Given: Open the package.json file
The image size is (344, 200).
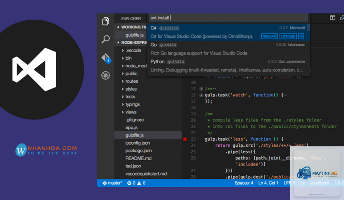Looking at the screenshot, I should (x=138, y=151).
